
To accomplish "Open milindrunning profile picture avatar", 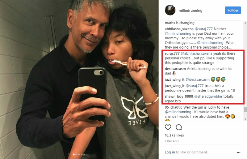I will [x=170, y=10].
